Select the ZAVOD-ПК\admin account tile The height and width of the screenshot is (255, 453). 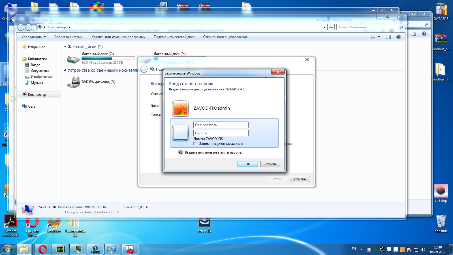click(211, 108)
